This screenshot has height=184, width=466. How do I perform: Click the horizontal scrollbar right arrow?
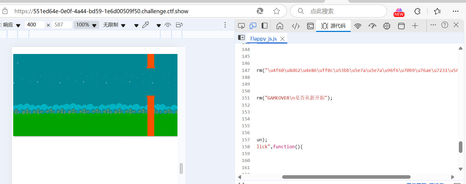(452, 177)
